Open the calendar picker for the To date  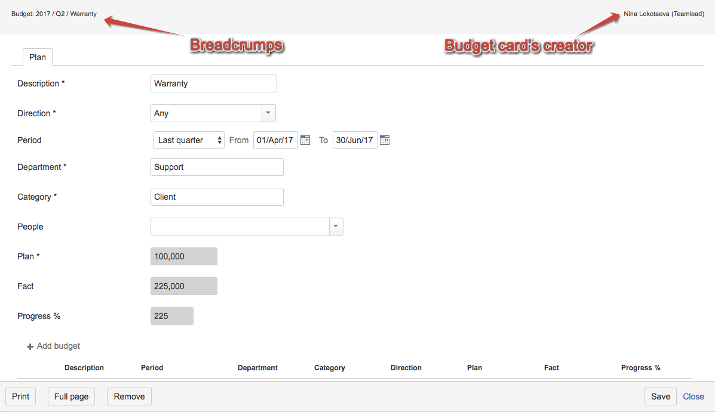pos(385,140)
